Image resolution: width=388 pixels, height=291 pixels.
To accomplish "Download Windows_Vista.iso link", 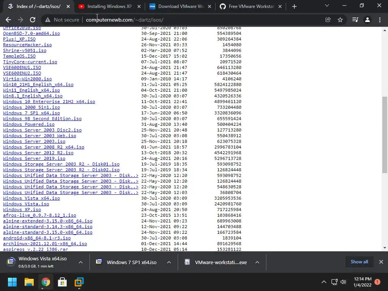I will click(26, 204).
